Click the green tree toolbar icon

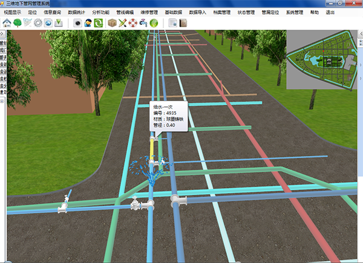point(17,23)
